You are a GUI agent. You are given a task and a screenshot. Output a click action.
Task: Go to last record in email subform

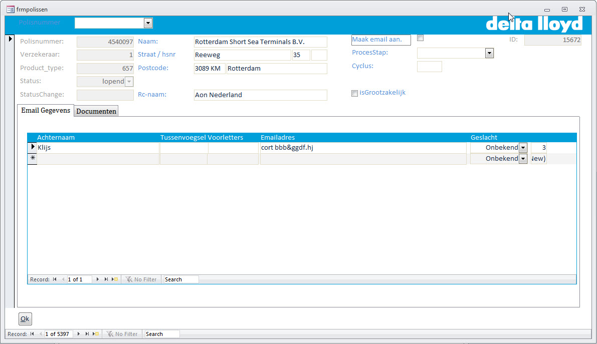point(106,279)
